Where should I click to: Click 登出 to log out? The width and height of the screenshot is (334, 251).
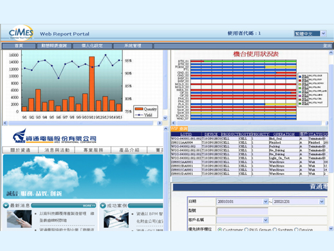(x=328, y=46)
